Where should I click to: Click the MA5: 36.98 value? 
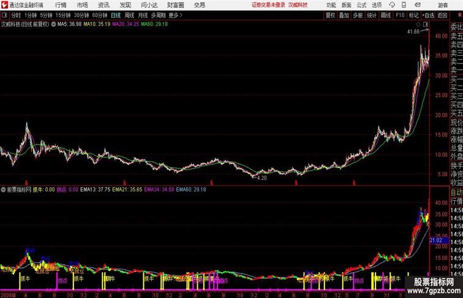tap(69, 24)
